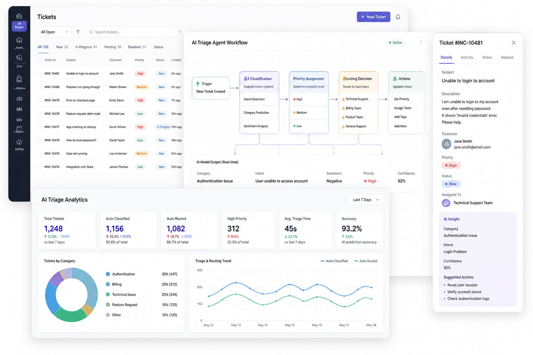Check the box for ticket #INC-10481
Viewport: 533px width, 355px height.
click(39, 73)
